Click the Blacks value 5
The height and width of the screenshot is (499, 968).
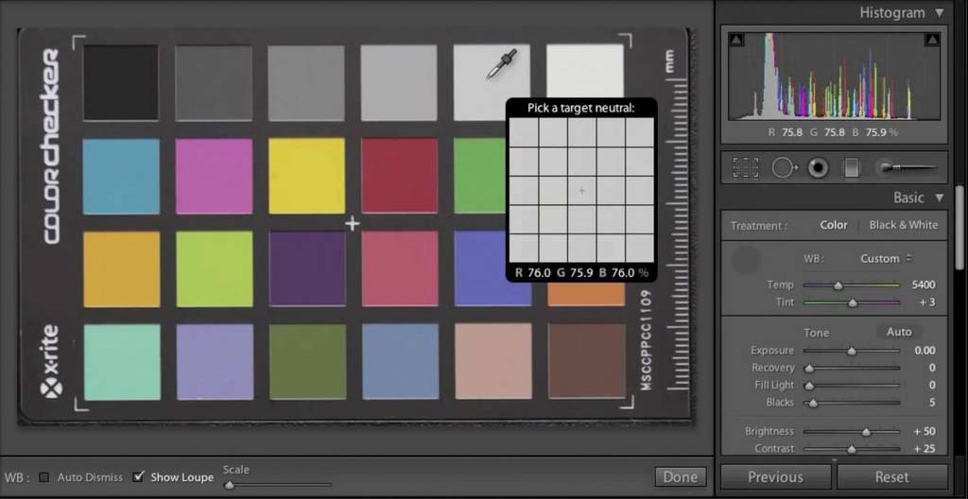932,402
